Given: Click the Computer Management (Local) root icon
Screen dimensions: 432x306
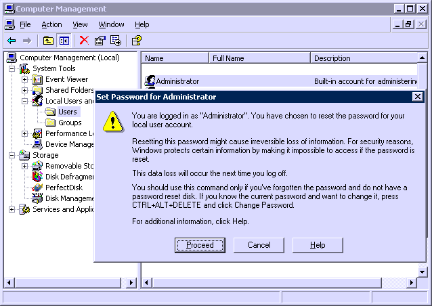Looking at the screenshot, I should click(12, 58).
